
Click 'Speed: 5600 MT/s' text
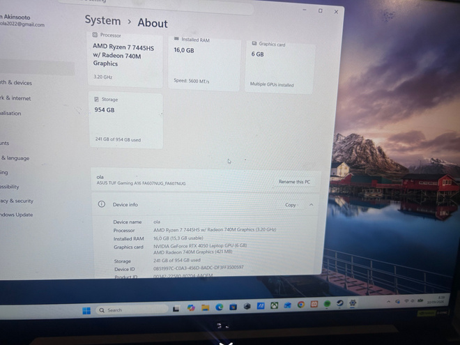pyautogui.click(x=191, y=81)
